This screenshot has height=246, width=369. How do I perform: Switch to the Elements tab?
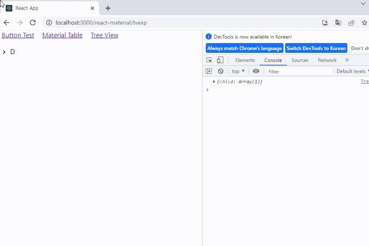point(245,60)
